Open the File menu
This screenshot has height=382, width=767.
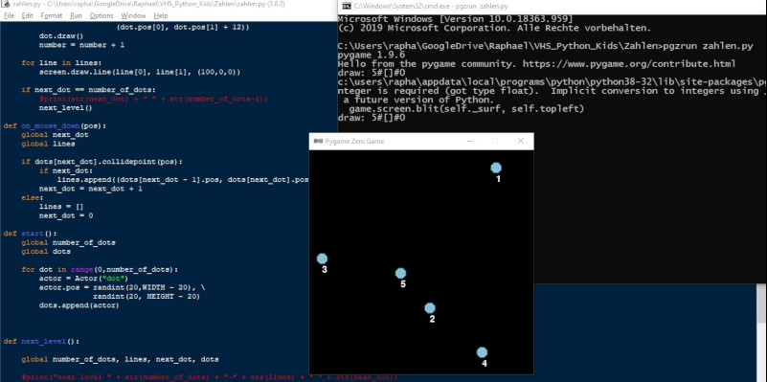[9, 15]
